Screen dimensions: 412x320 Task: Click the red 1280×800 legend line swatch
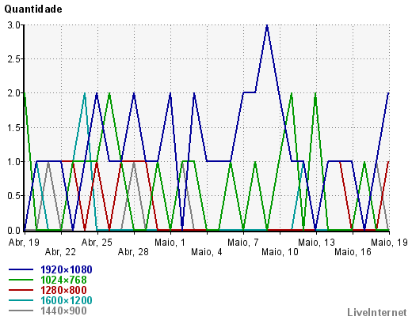tap(21, 290)
